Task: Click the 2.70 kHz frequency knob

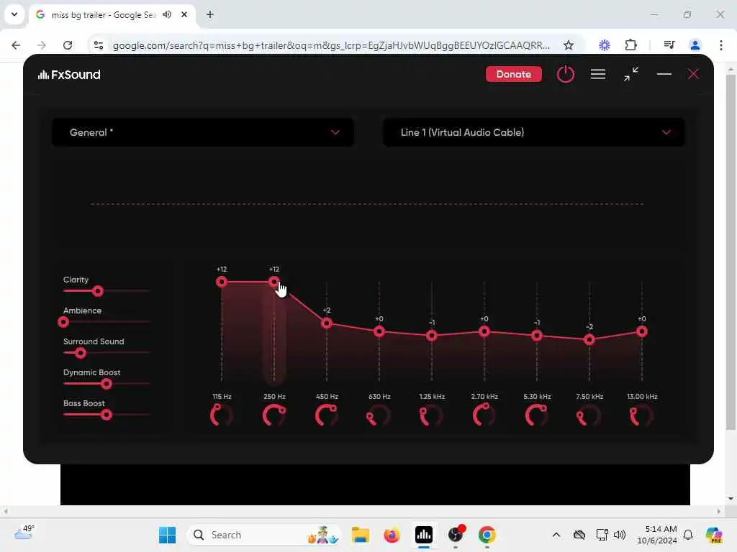Action: (x=484, y=415)
